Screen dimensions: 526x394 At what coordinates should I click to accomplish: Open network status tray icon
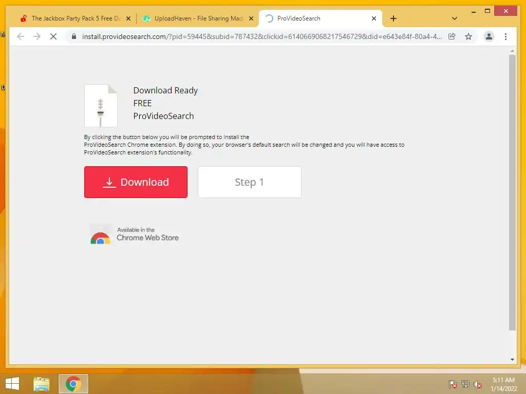coord(465,384)
